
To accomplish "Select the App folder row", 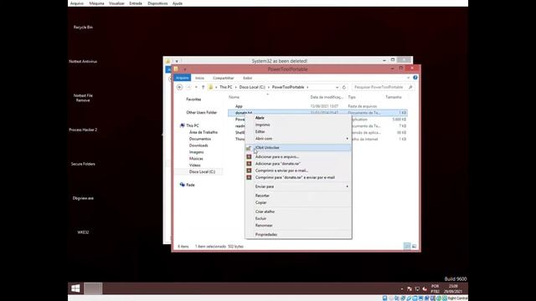I will pyautogui.click(x=317, y=106).
